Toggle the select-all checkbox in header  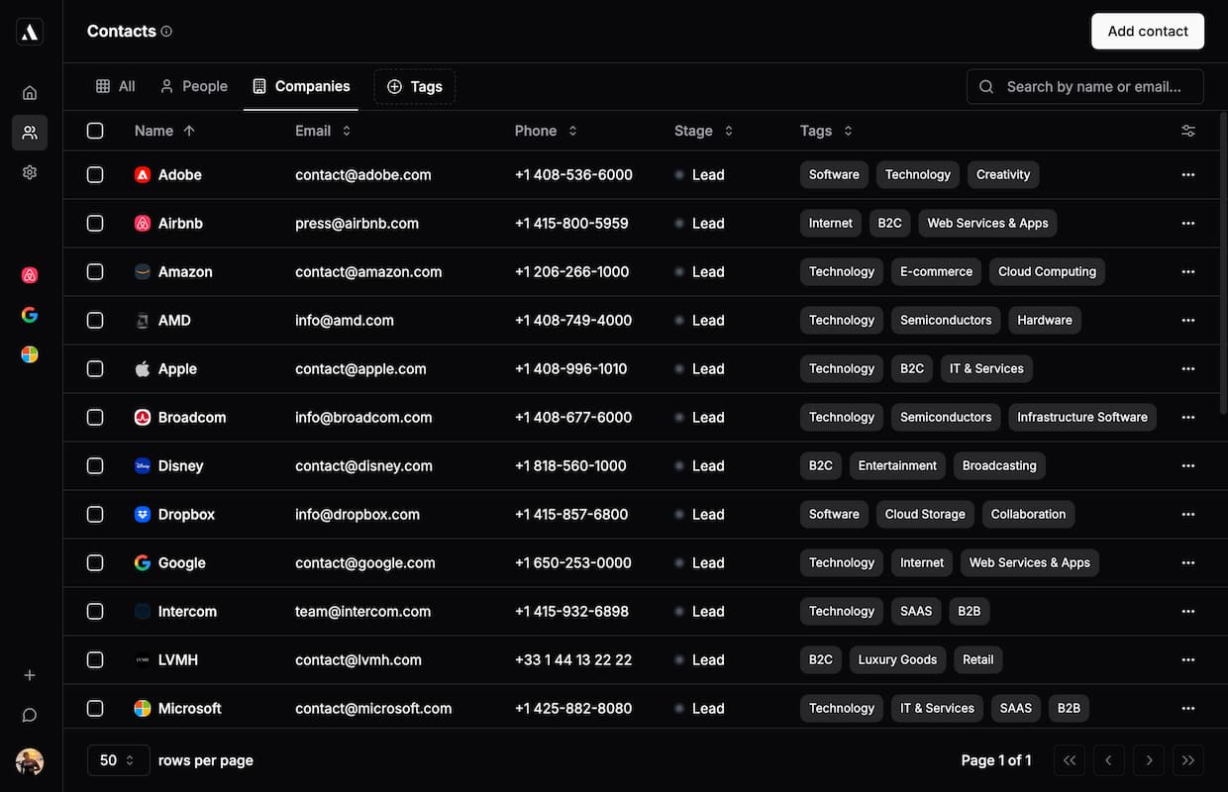tap(95, 131)
